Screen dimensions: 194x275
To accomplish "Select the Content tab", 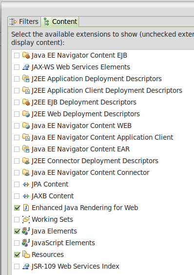I will click(x=60, y=21).
